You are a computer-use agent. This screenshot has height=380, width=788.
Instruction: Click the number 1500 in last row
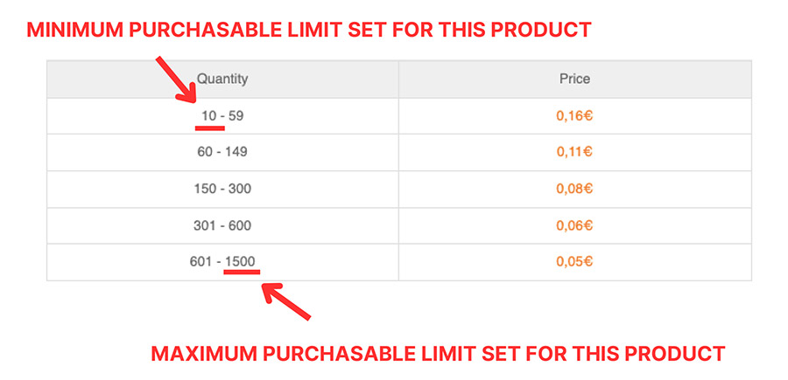(x=240, y=262)
